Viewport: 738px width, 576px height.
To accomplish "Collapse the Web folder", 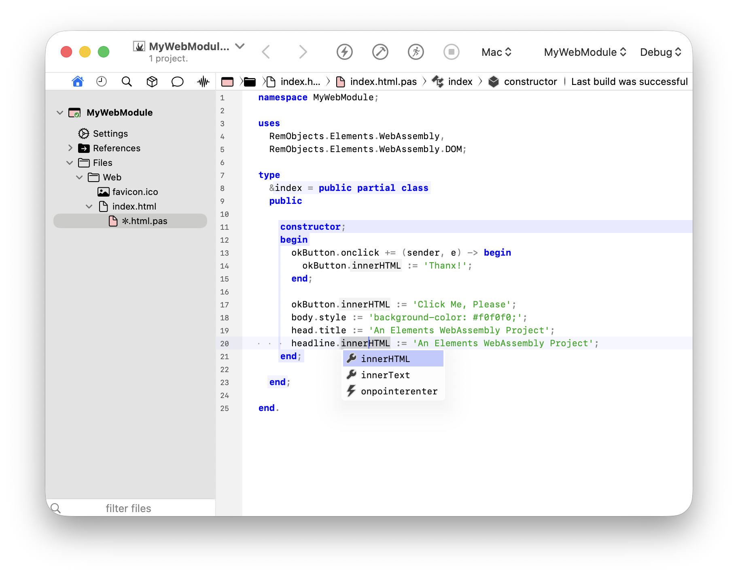I will click(79, 177).
